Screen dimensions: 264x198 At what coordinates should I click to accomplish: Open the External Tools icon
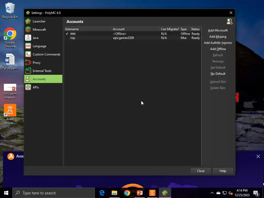[28, 71]
